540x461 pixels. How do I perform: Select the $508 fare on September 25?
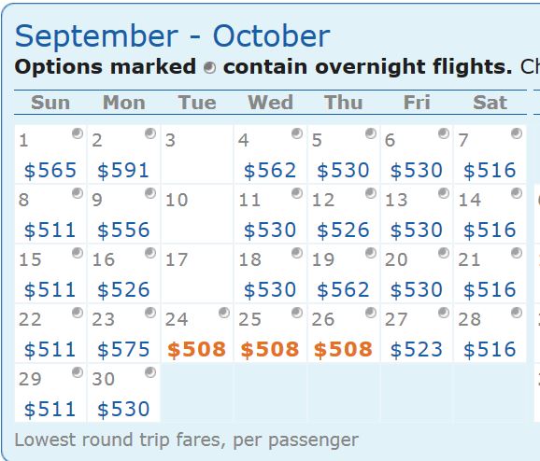coord(270,350)
